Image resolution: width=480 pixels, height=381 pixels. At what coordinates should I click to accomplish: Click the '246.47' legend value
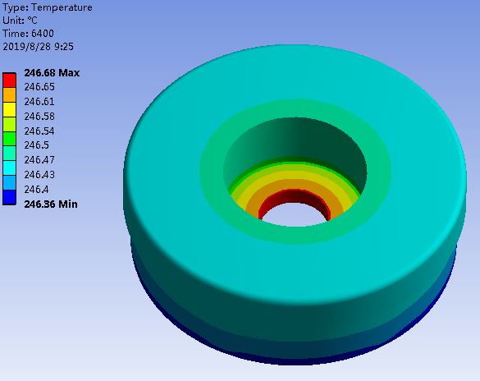point(39,160)
